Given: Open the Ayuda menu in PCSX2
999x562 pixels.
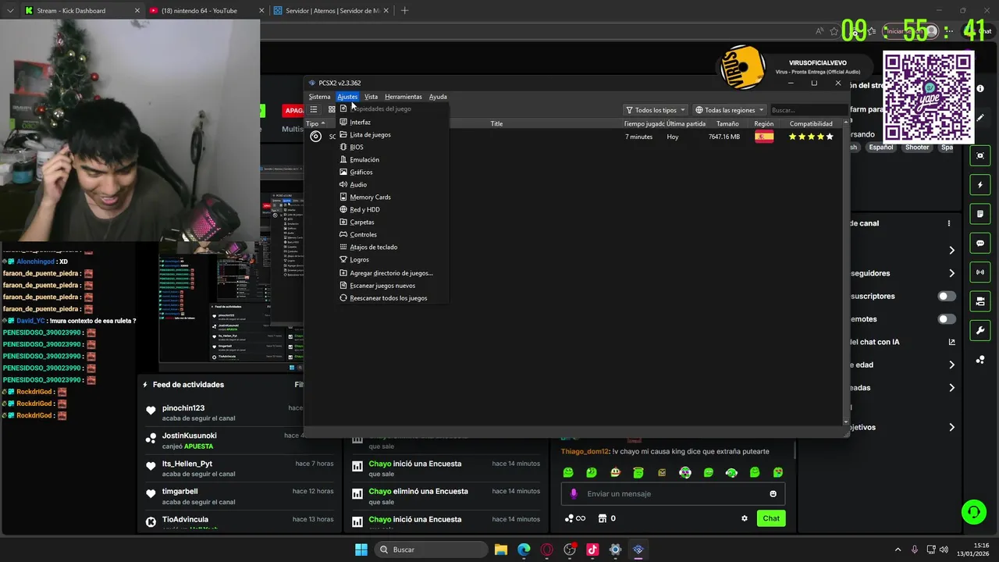Looking at the screenshot, I should (438, 97).
